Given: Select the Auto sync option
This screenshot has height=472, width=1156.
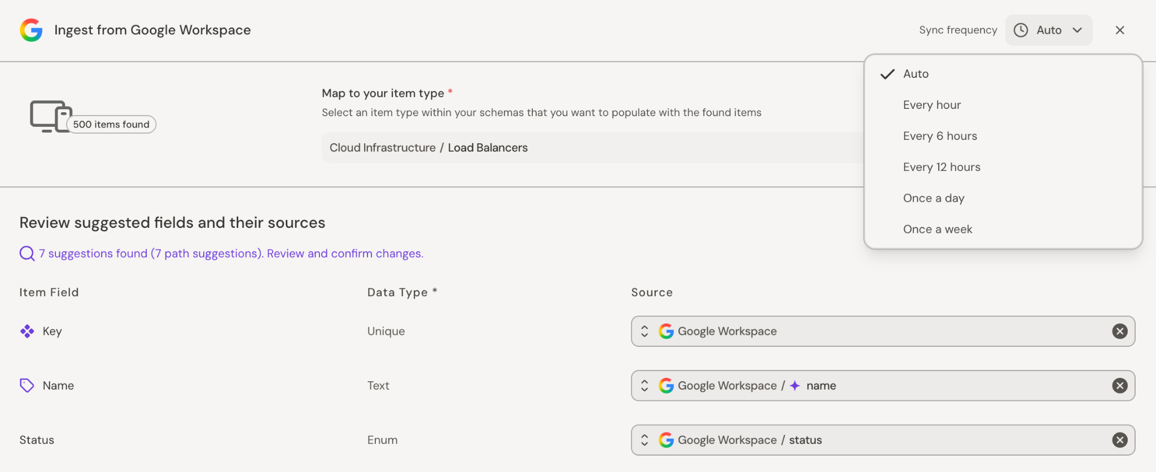Looking at the screenshot, I should click(1003, 74).
